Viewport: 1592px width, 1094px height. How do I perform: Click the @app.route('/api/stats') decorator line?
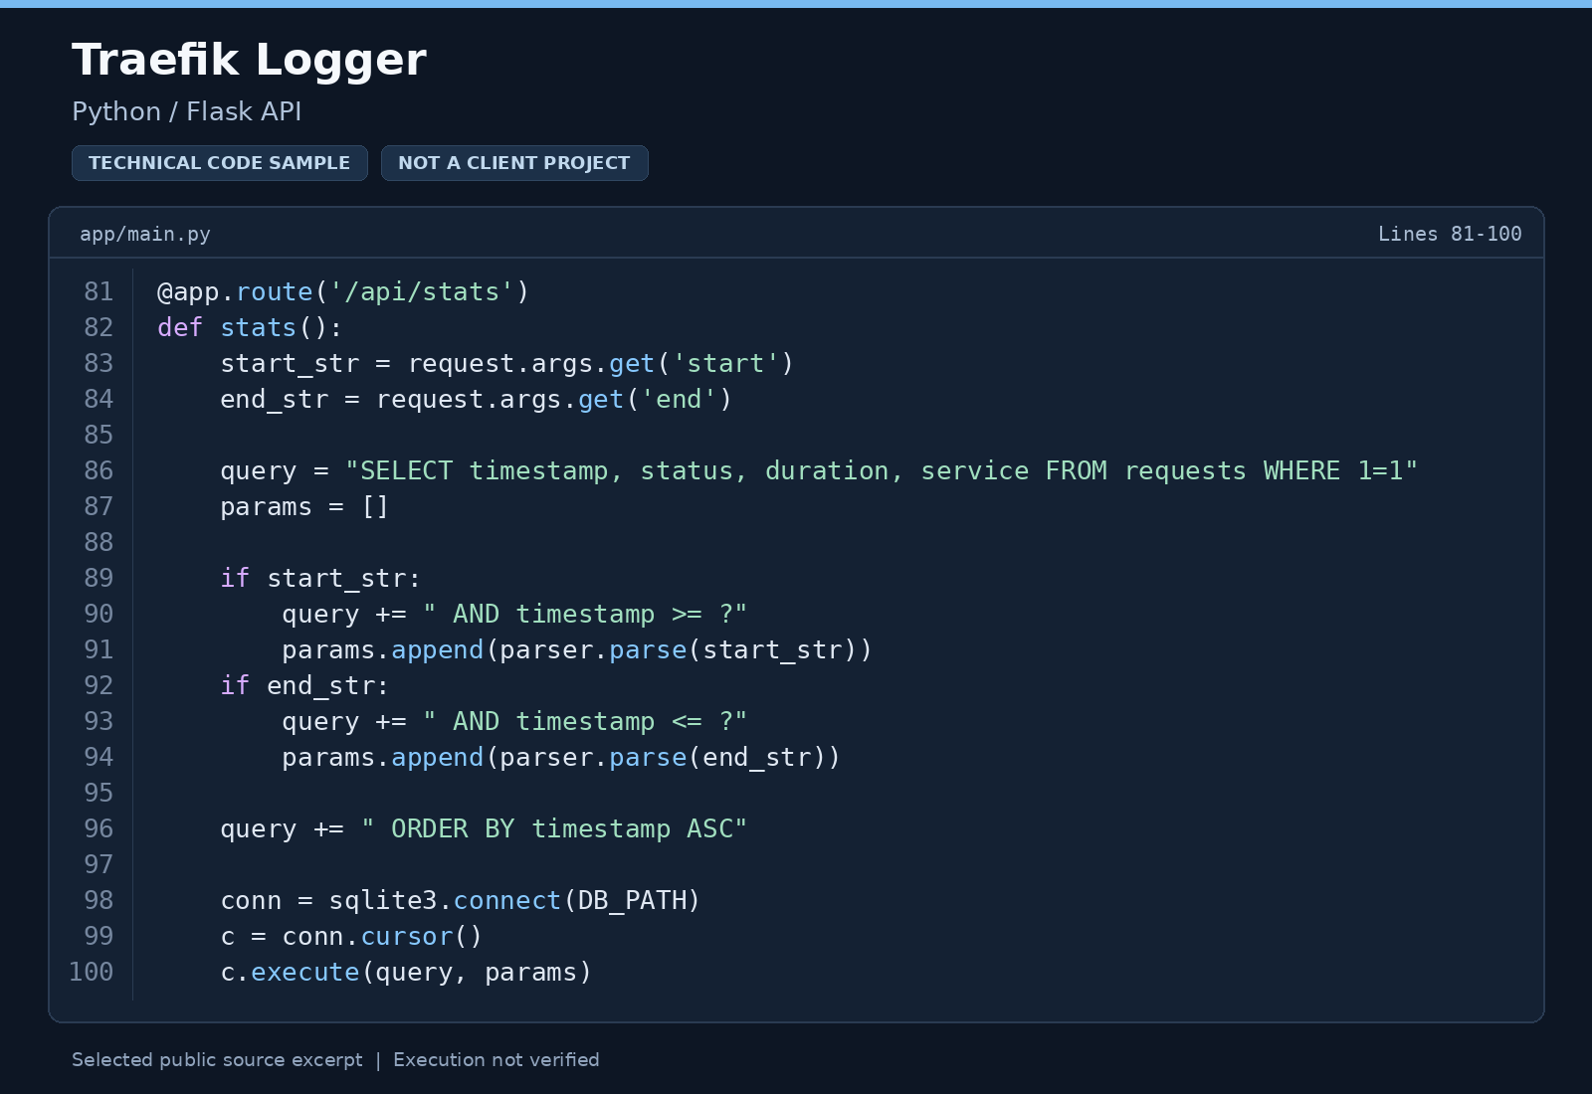343,291
